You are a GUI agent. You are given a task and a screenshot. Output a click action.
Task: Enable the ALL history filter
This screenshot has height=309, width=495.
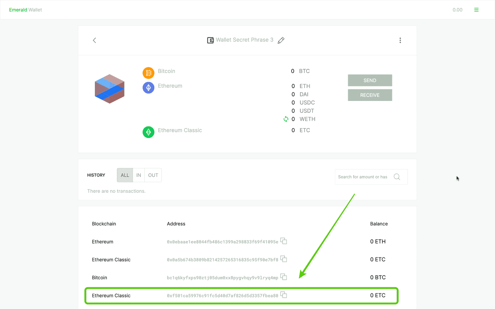pos(125,175)
